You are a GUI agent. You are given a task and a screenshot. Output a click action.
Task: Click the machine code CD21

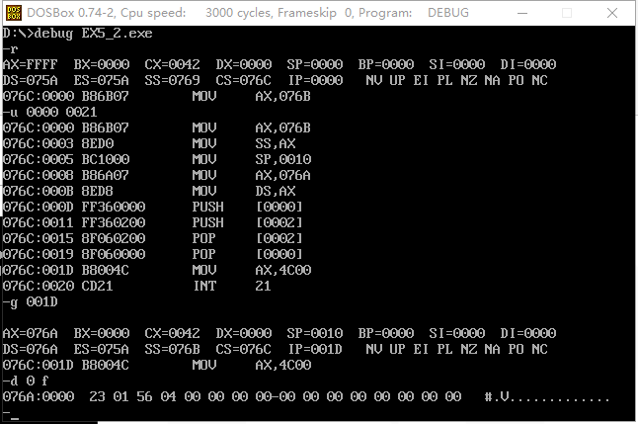tap(97, 286)
